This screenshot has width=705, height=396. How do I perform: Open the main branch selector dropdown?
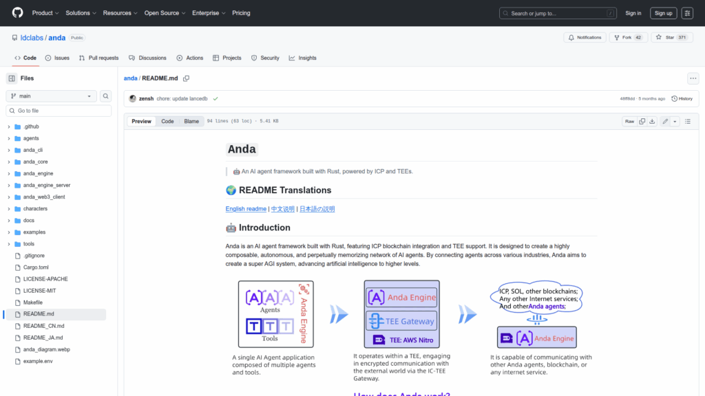[x=51, y=96]
